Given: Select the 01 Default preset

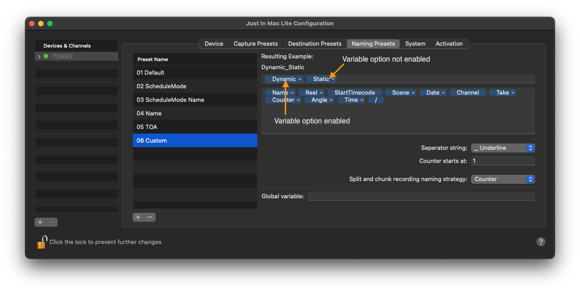Looking at the screenshot, I should [x=195, y=72].
